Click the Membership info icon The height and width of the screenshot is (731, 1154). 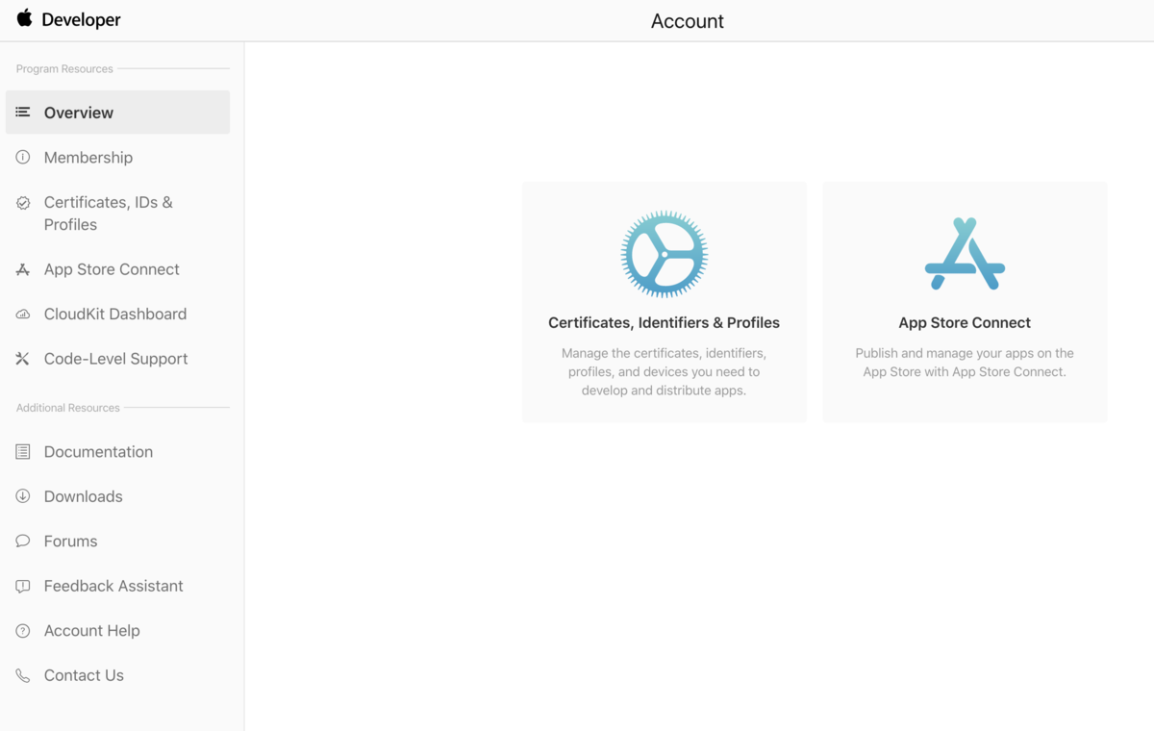coord(23,158)
